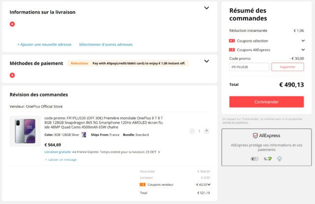The height and width of the screenshot is (204, 315).
Task: Click Sélectionner d'autres adresses link
Action: click(x=106, y=44)
